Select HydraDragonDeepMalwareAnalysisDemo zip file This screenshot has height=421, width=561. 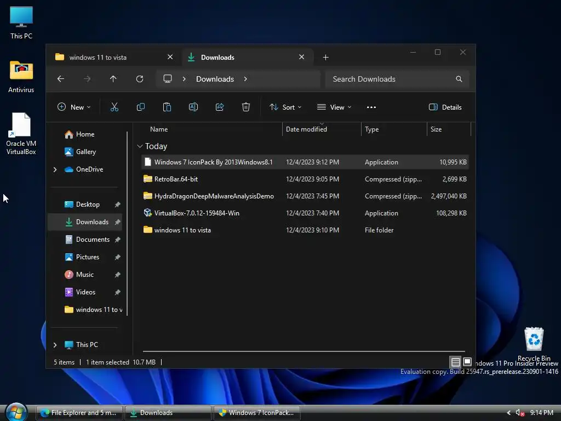pyautogui.click(x=305, y=196)
